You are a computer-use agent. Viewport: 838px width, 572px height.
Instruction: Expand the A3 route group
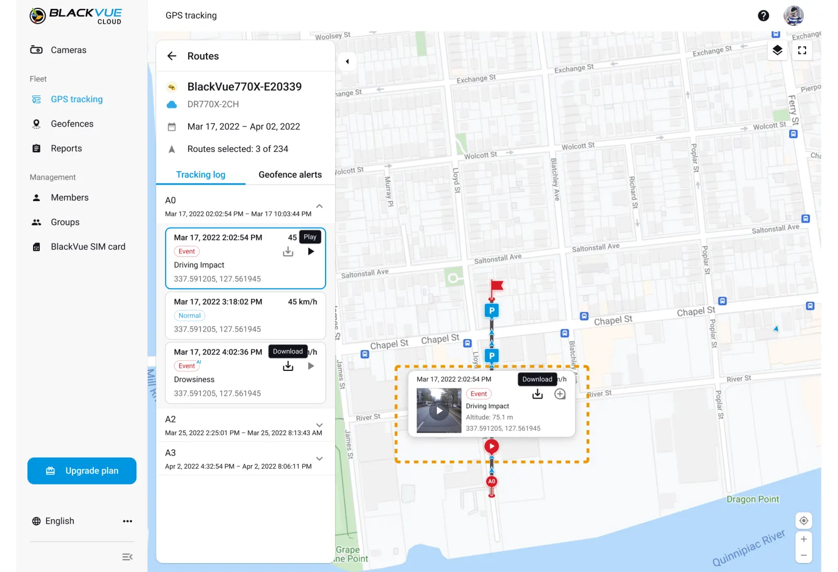click(x=319, y=459)
